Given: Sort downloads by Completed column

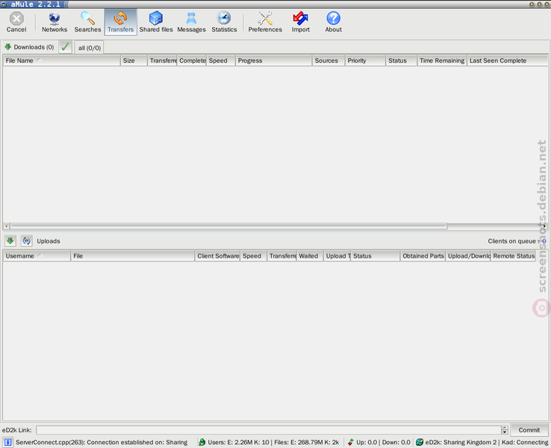Looking at the screenshot, I should 192,60.
